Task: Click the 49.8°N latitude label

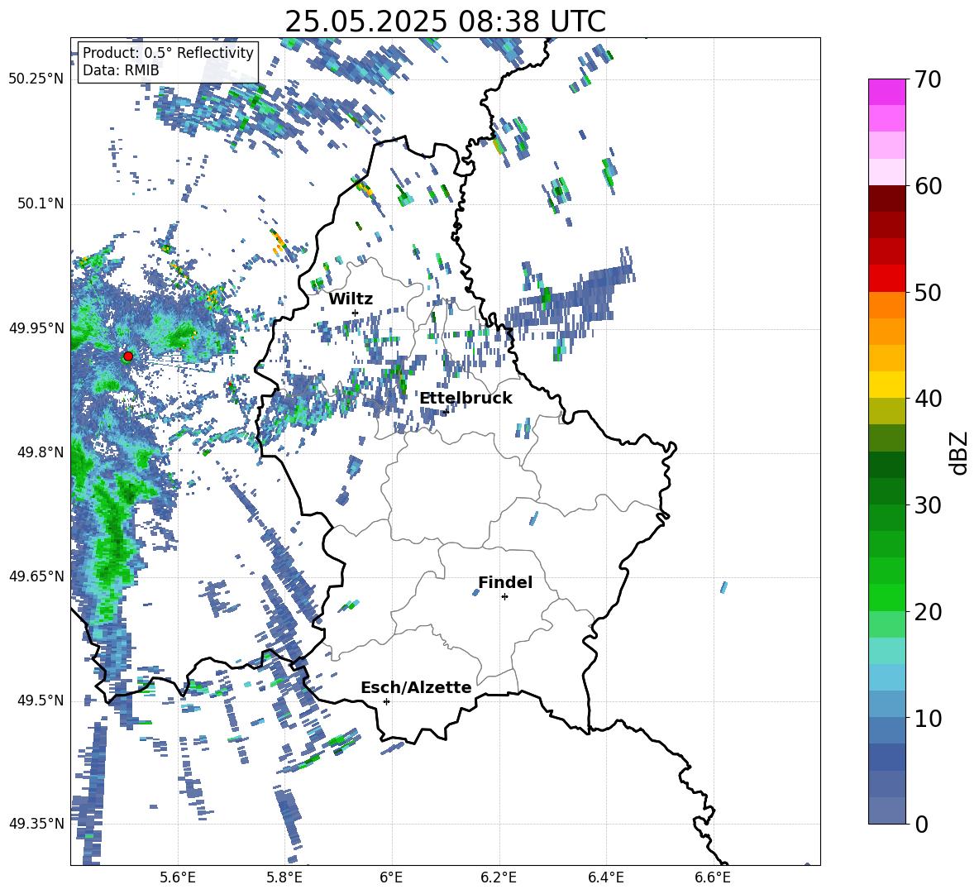Action: [x=40, y=452]
